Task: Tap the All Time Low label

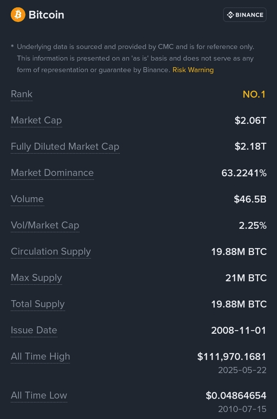Action: click(39, 395)
